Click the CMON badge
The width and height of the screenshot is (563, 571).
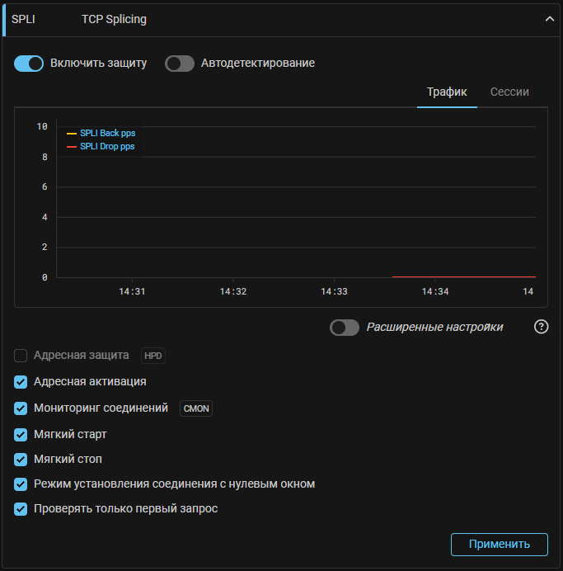196,408
